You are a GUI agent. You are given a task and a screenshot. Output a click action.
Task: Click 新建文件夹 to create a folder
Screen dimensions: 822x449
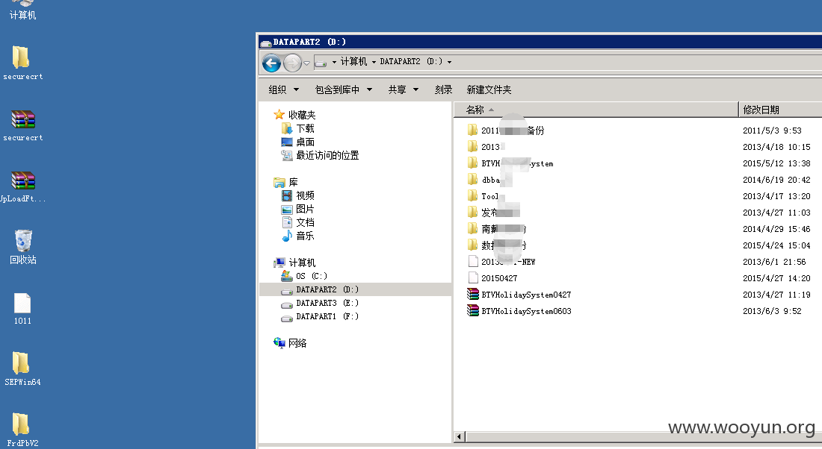point(489,90)
